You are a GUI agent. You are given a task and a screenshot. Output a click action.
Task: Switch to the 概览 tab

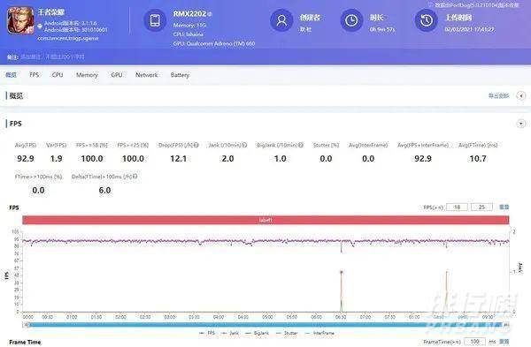point(11,75)
